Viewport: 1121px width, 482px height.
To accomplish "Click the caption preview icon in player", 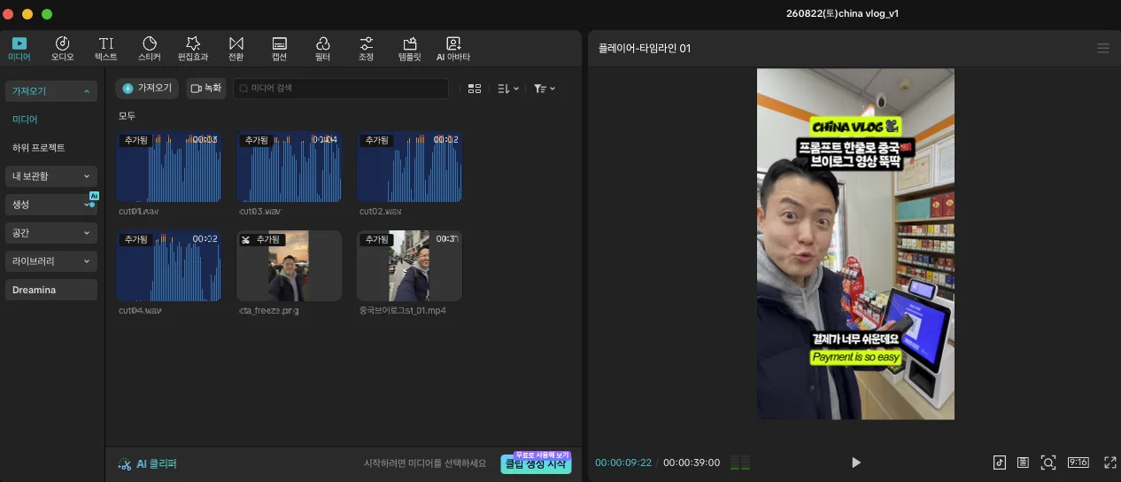I will click(1023, 463).
